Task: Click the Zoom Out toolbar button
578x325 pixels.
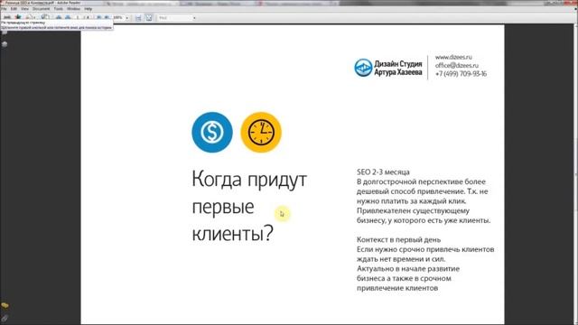Action: tap(98, 17)
